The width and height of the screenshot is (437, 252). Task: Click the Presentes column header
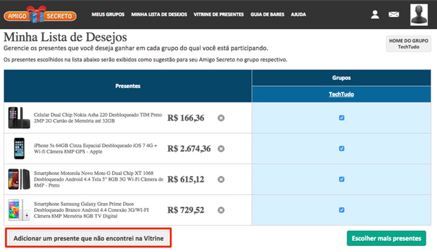[x=127, y=86]
